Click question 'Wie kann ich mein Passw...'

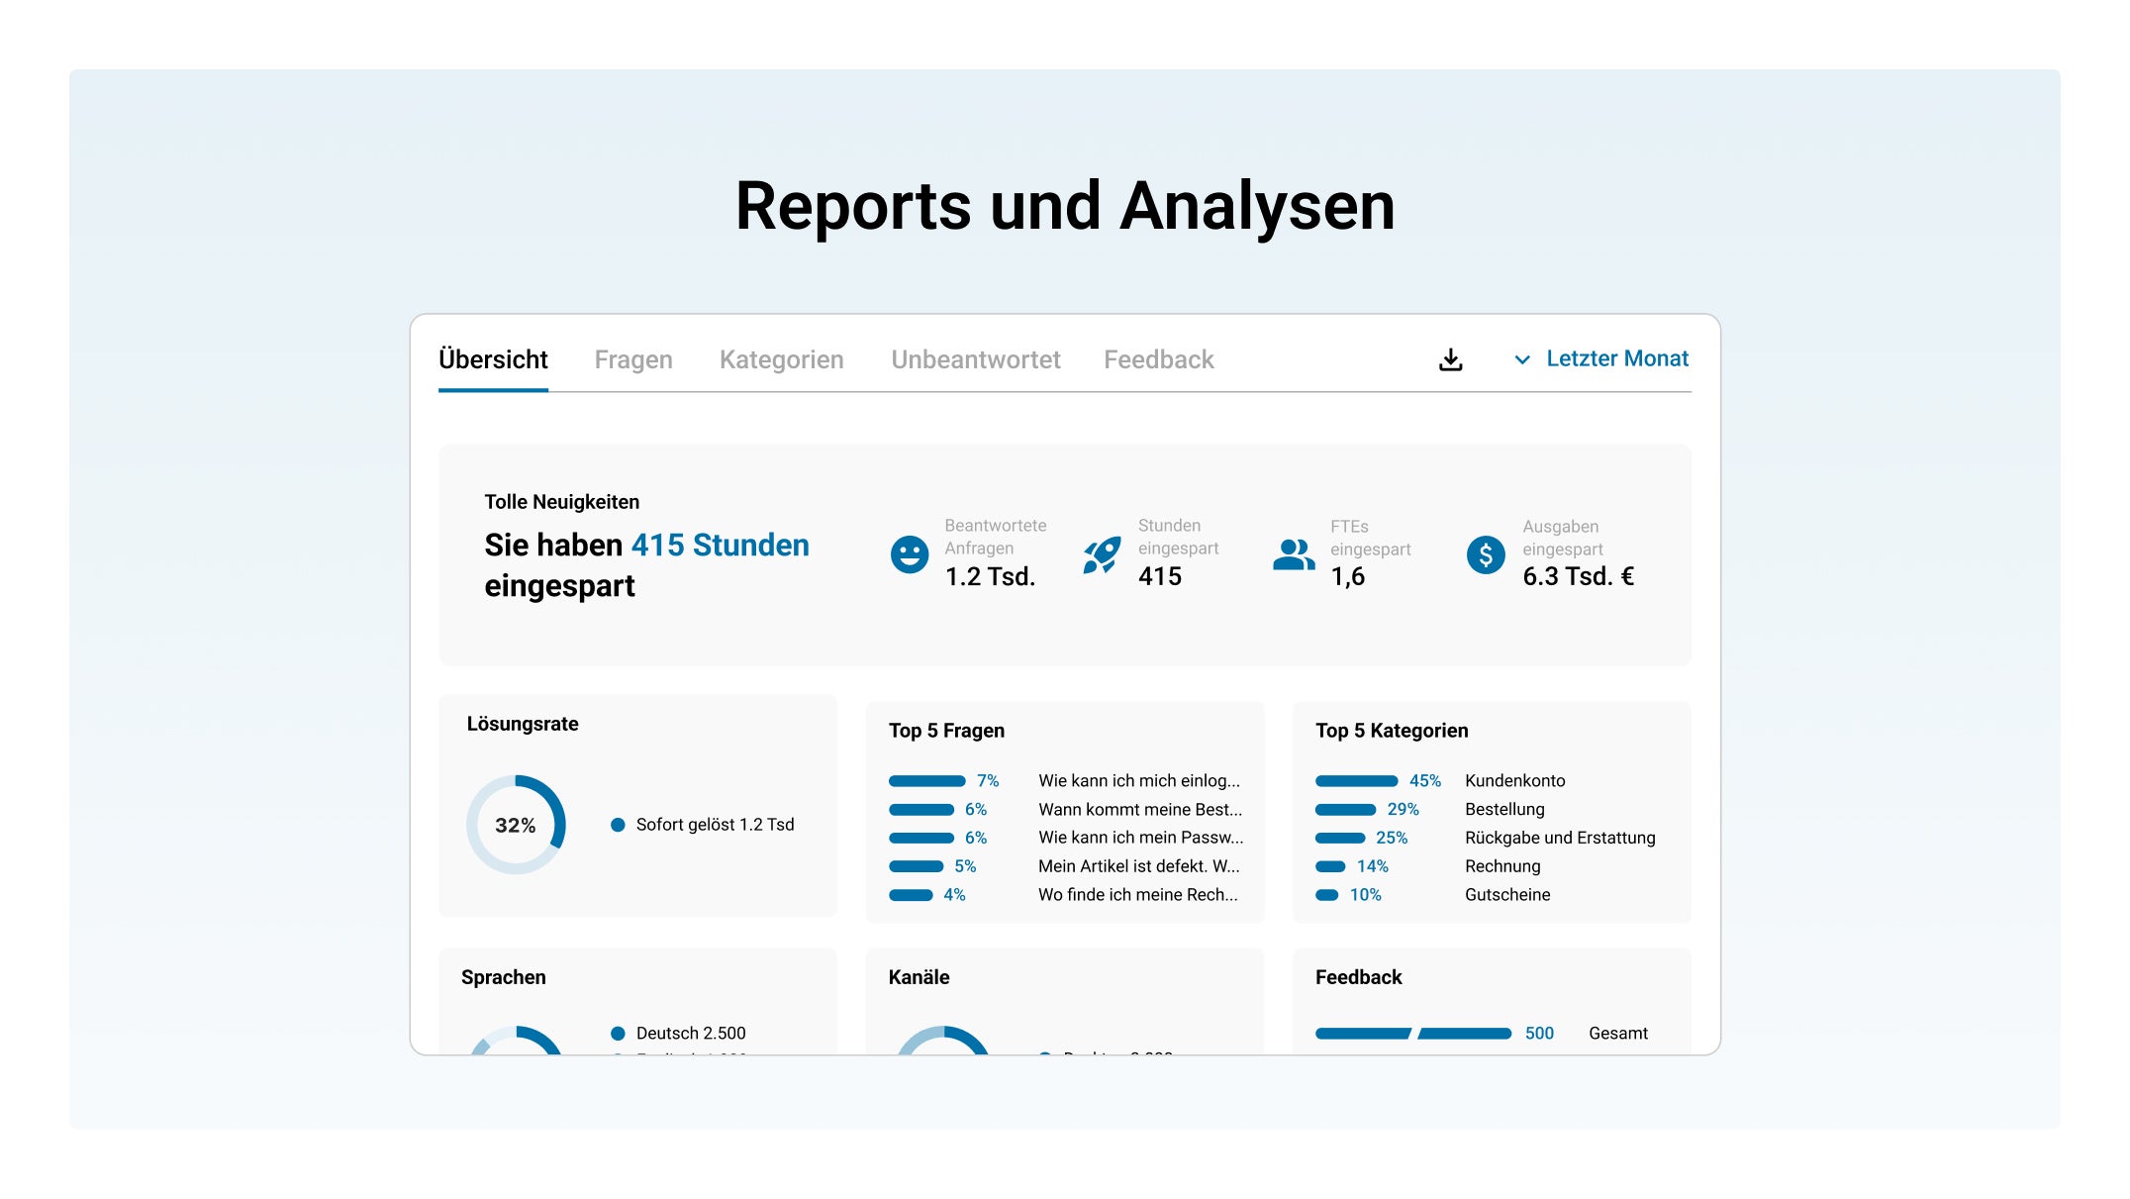[1140, 838]
